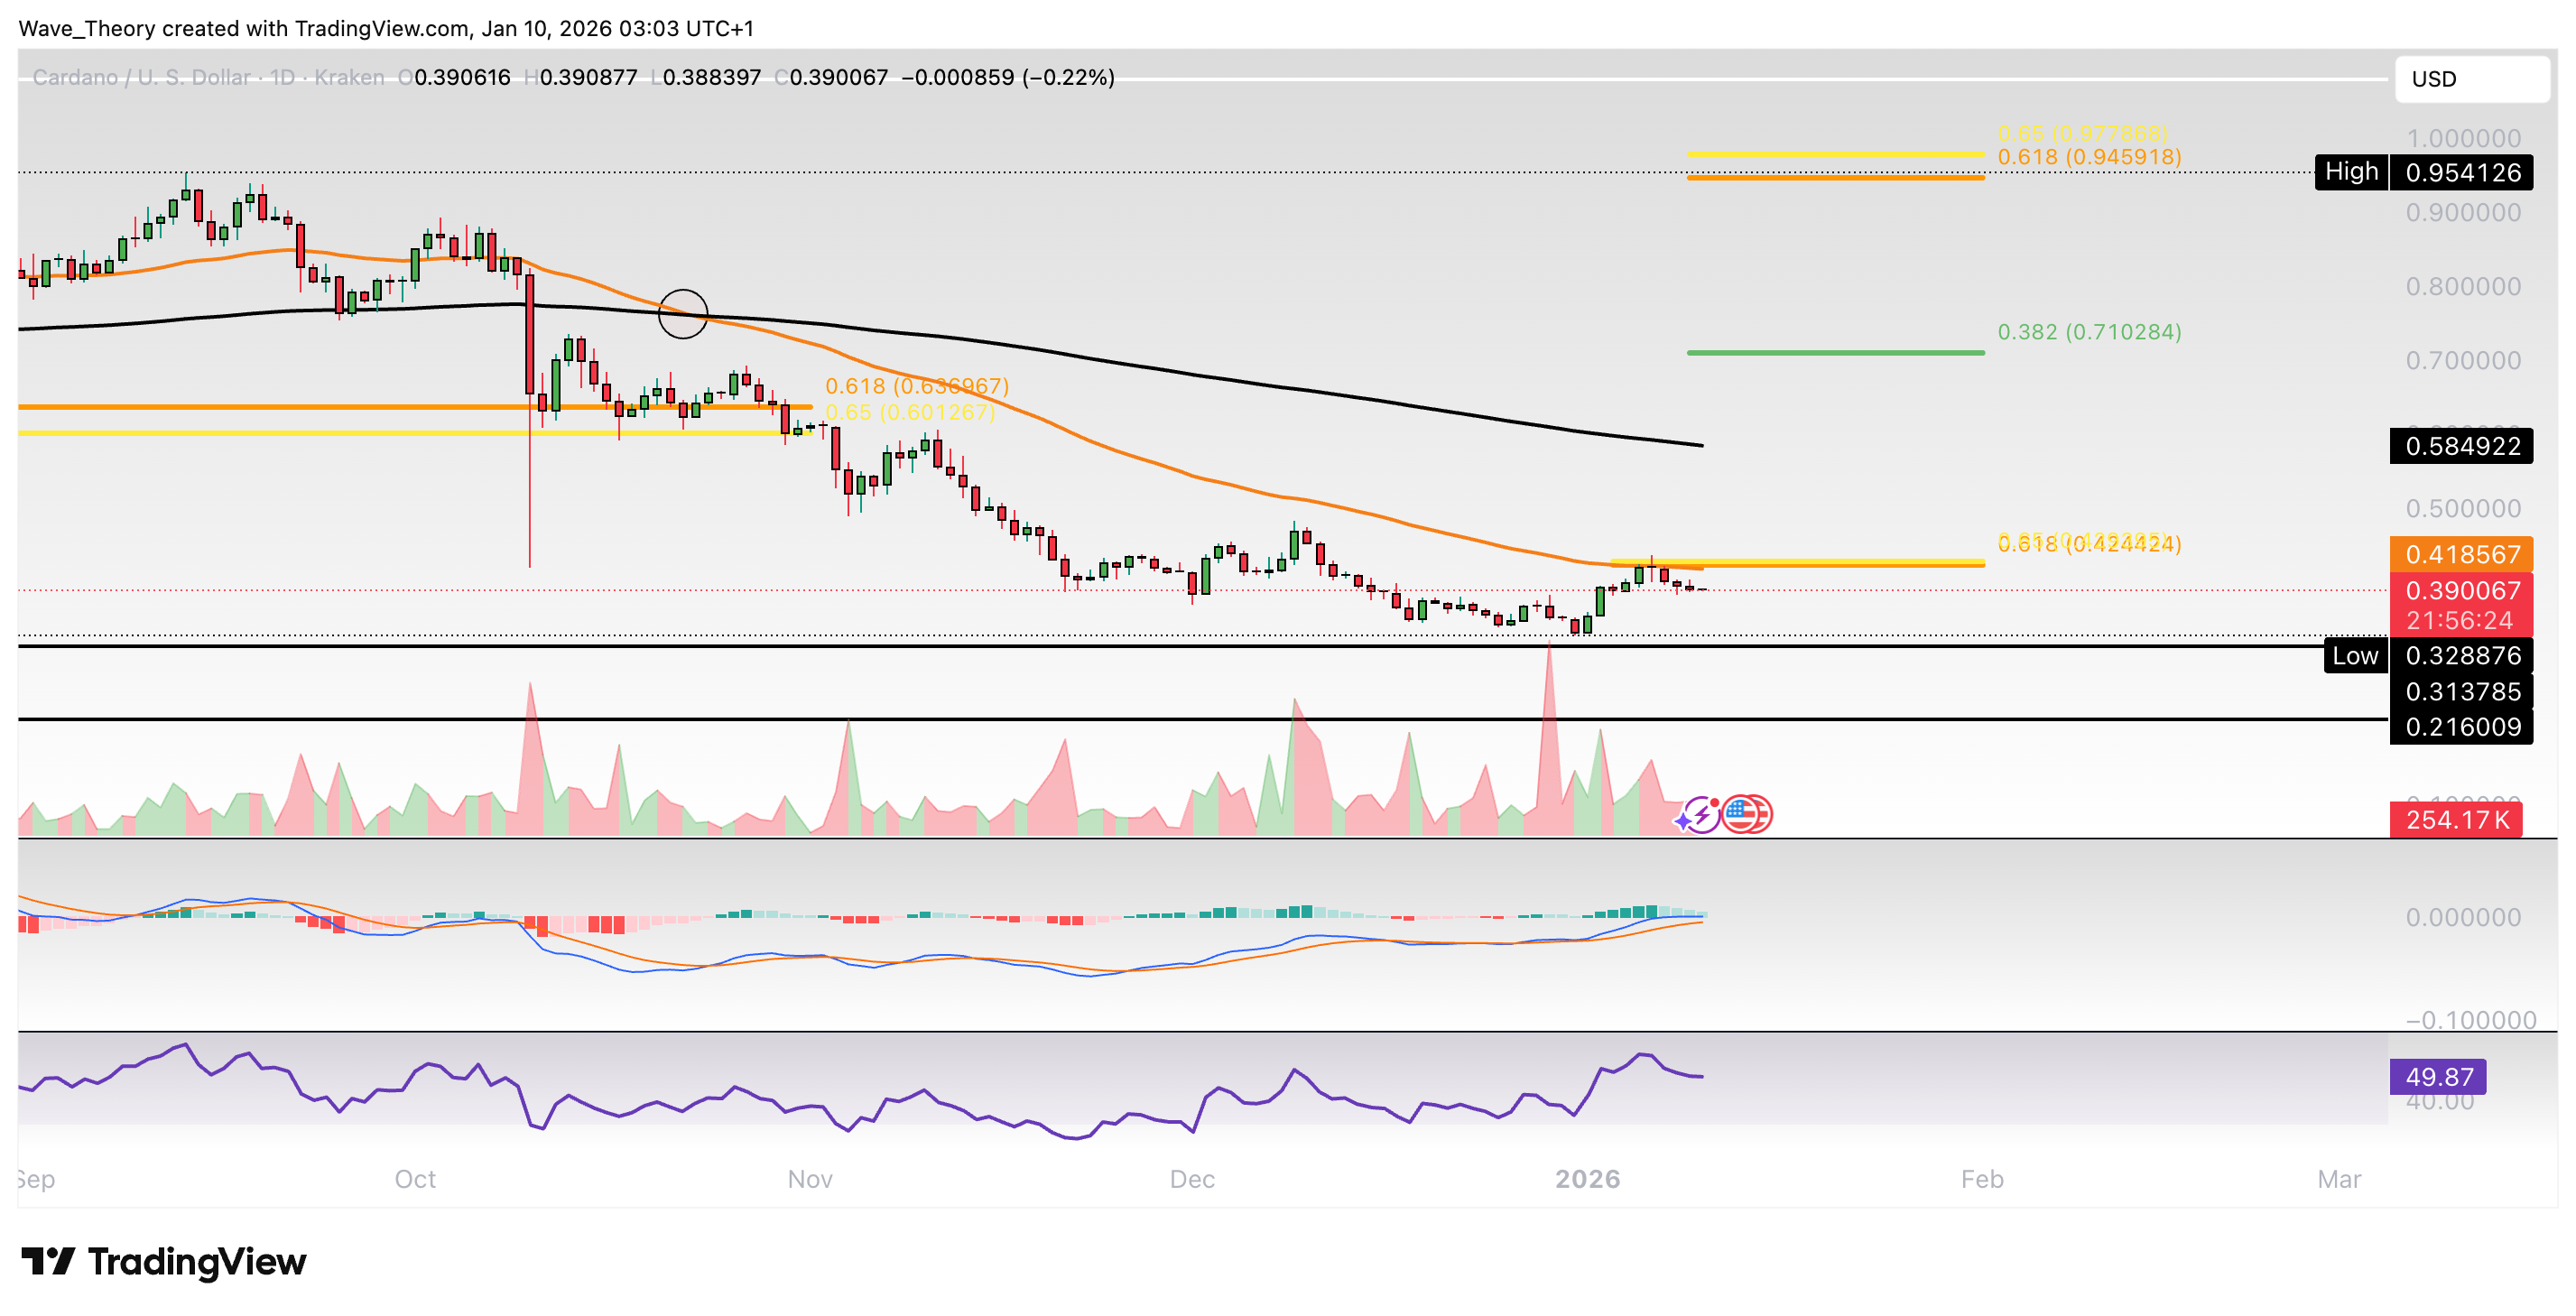This screenshot has height=1316, width=2576.
Task: Click the circle annotation on the orange moving average
Action: tap(684, 313)
